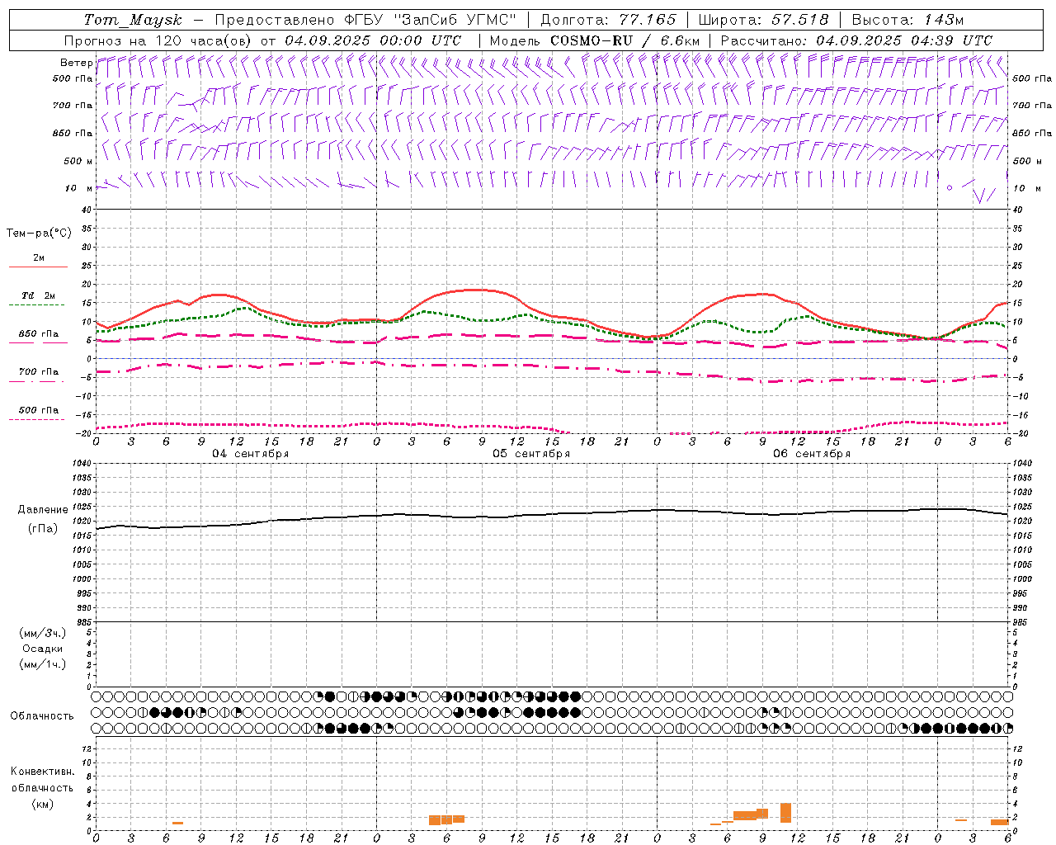Click the 06 сентября date label
1056x845 pixels.
pyautogui.click(x=811, y=454)
